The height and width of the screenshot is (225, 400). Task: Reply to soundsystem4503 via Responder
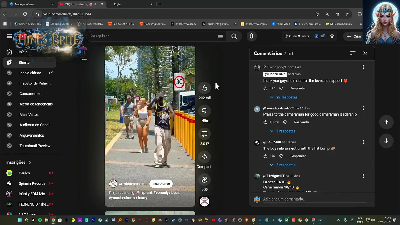coord(302,122)
